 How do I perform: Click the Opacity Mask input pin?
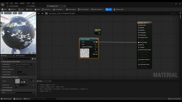coord(139,42)
